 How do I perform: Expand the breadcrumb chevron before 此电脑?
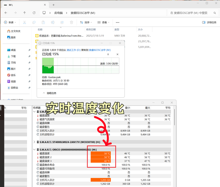pyautogui.click(x=50, y=13)
